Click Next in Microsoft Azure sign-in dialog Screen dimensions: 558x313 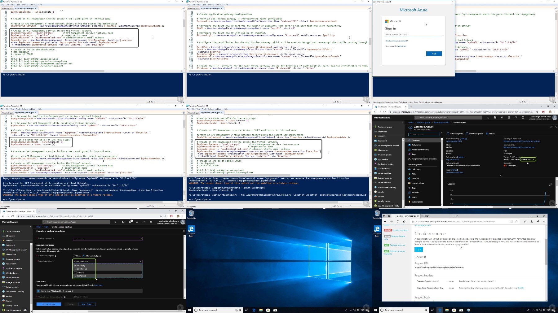point(434,54)
